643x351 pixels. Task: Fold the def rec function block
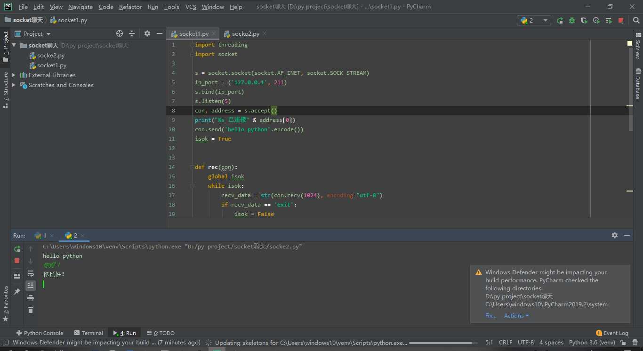(x=192, y=167)
